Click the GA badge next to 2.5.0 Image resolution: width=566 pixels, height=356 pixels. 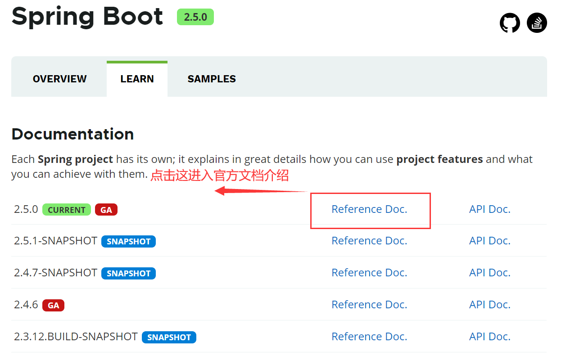click(106, 210)
